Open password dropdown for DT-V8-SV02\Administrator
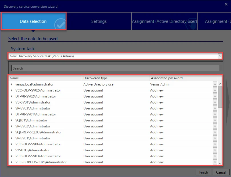This screenshot has width=231, height=177. [x=215, y=96]
